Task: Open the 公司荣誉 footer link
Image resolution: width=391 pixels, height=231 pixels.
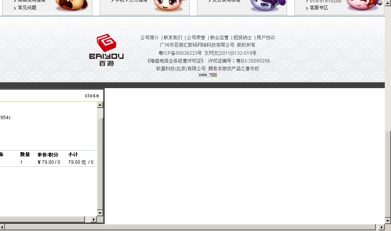Action: click(x=196, y=38)
